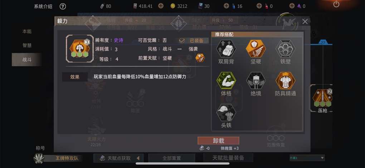Open the 方案1 loadout dropdown
365x168 pixels.
coord(307,158)
